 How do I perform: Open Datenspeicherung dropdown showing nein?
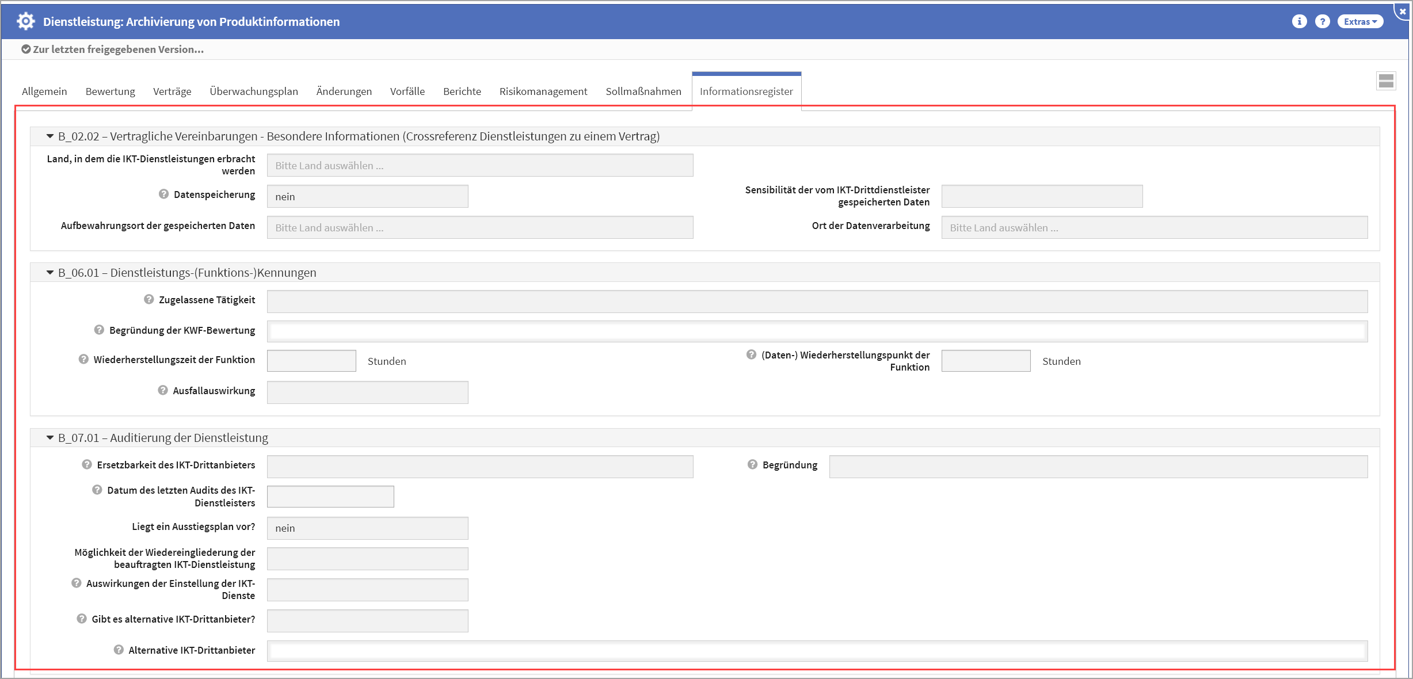point(367,197)
